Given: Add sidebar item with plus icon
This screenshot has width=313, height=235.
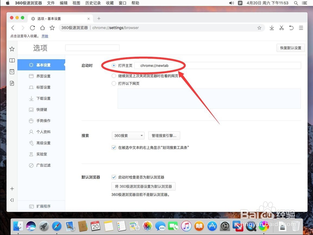Looking at the screenshot, I should click(x=12, y=189).
